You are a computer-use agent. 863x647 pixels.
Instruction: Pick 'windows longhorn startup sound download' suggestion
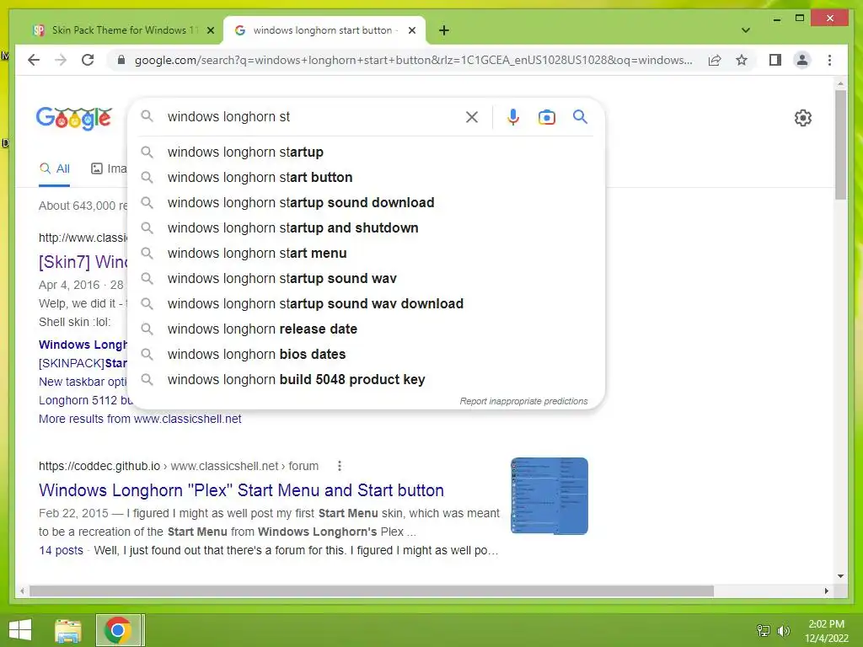pyautogui.click(x=366, y=202)
